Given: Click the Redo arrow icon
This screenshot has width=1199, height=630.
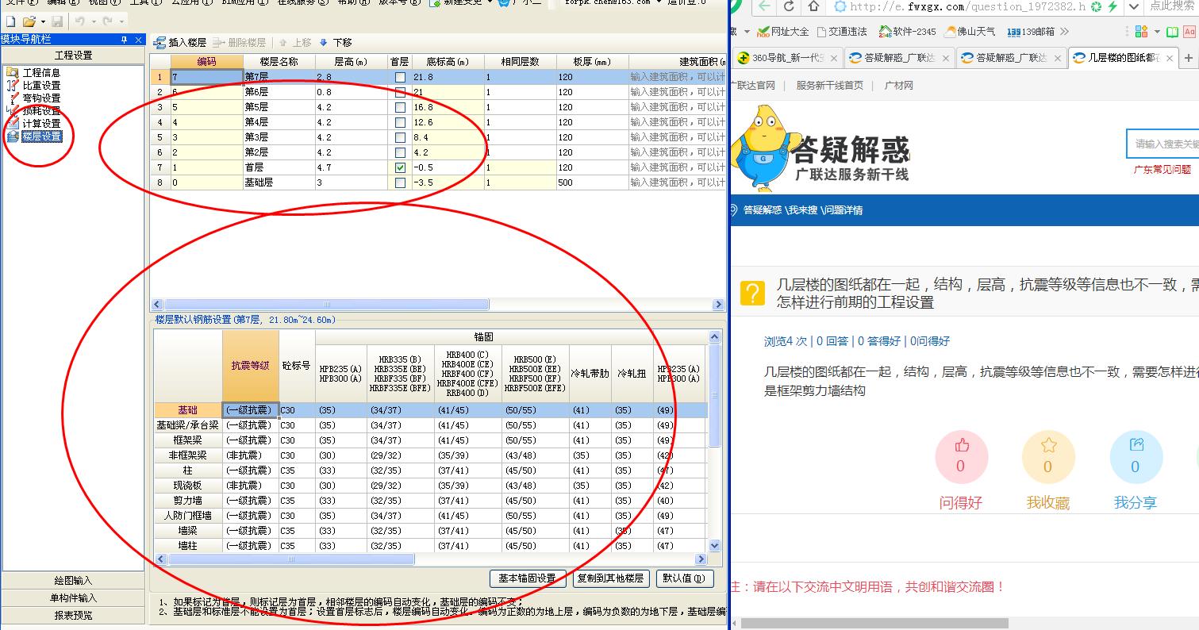Looking at the screenshot, I should point(107,21).
